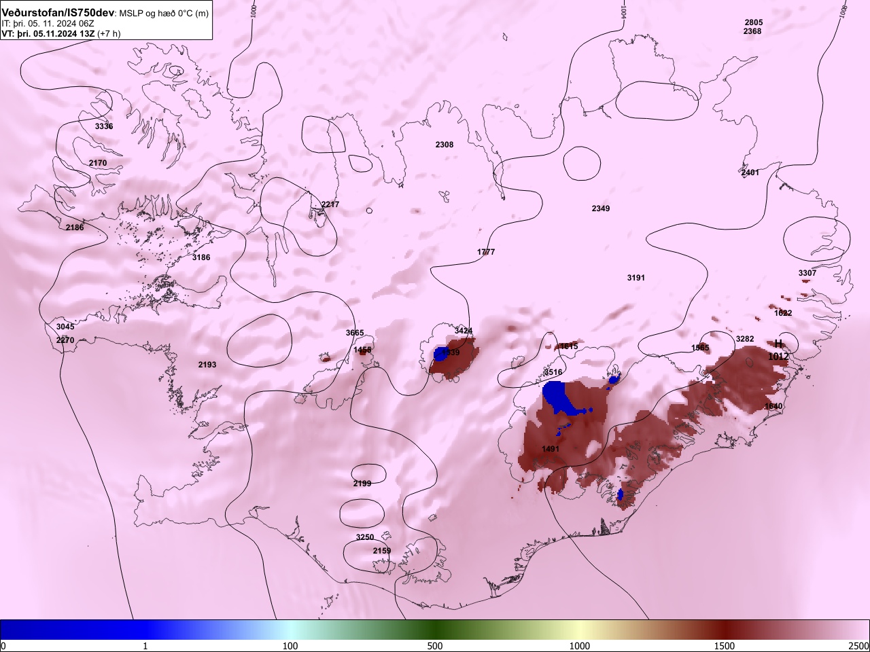Image resolution: width=870 pixels, height=652 pixels.
Task: Click the colorbar tick label 1500
Action: [x=725, y=646]
